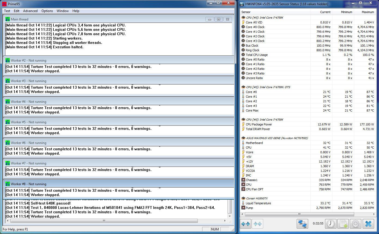The width and height of the screenshot is (379, 234).
Task: Select the Worker #7 - Not running title bar
Action: point(119,163)
